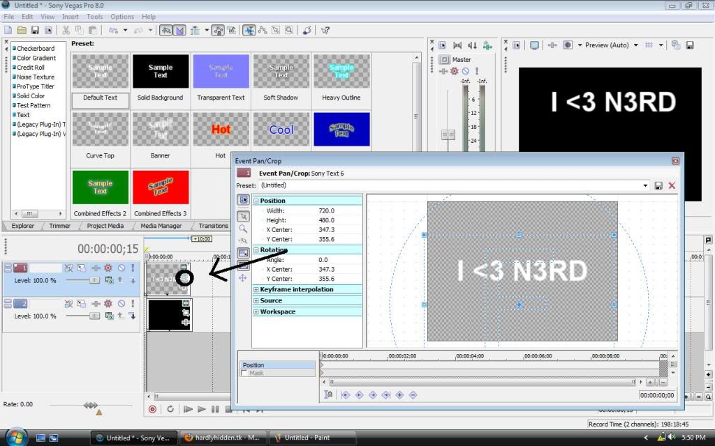This screenshot has height=446, width=715.
Task: Open Auto Ripple mode dropdown arrow
Action: (x=207, y=30)
